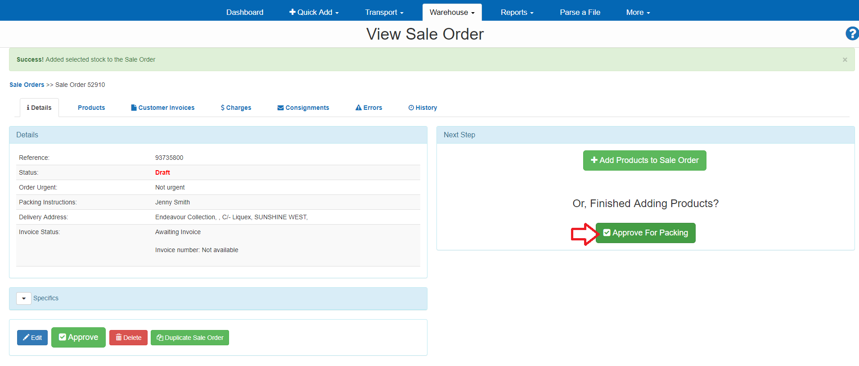The width and height of the screenshot is (859, 366).
Task: Follow the Sale Orders breadcrumb link
Action: pyautogui.click(x=27, y=85)
